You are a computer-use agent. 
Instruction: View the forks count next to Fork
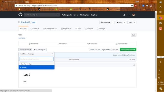pyautogui.click(x=135, y=22)
